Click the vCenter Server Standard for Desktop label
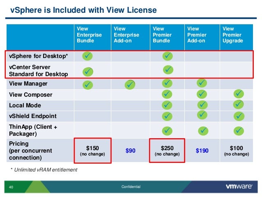 pos(39,70)
